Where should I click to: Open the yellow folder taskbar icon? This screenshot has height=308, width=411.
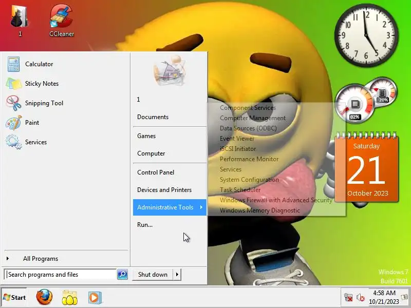[69, 297]
